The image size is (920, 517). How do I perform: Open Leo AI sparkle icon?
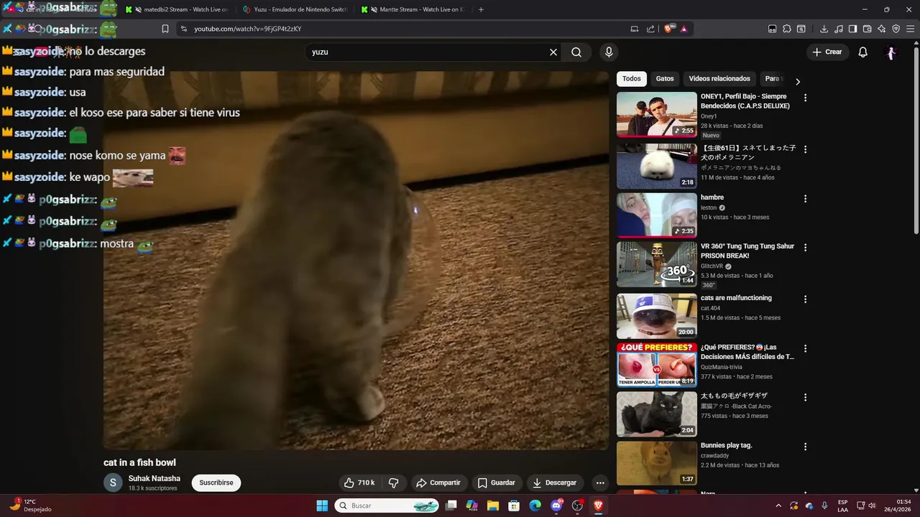pyautogui.click(x=882, y=29)
